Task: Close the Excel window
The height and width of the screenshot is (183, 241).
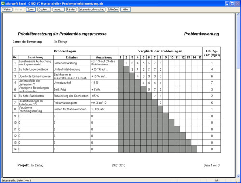Action: [x=237, y=3]
